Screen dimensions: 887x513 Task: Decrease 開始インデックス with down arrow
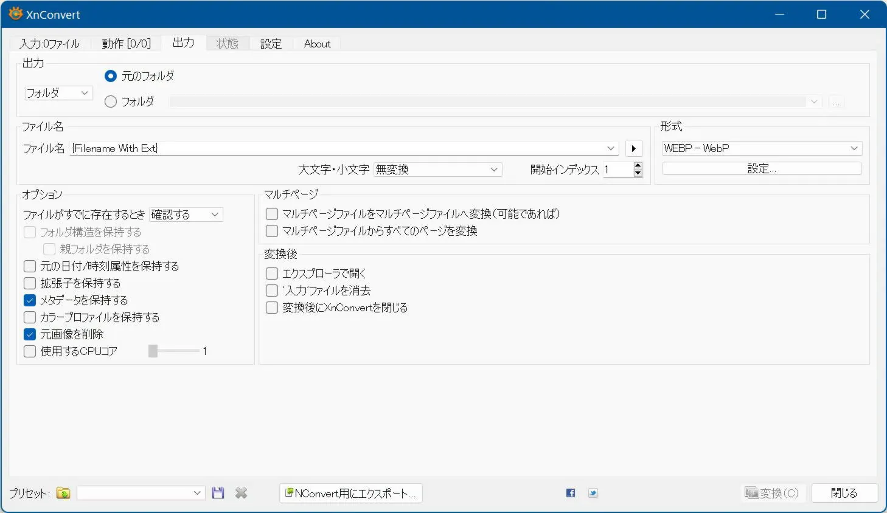coord(638,173)
